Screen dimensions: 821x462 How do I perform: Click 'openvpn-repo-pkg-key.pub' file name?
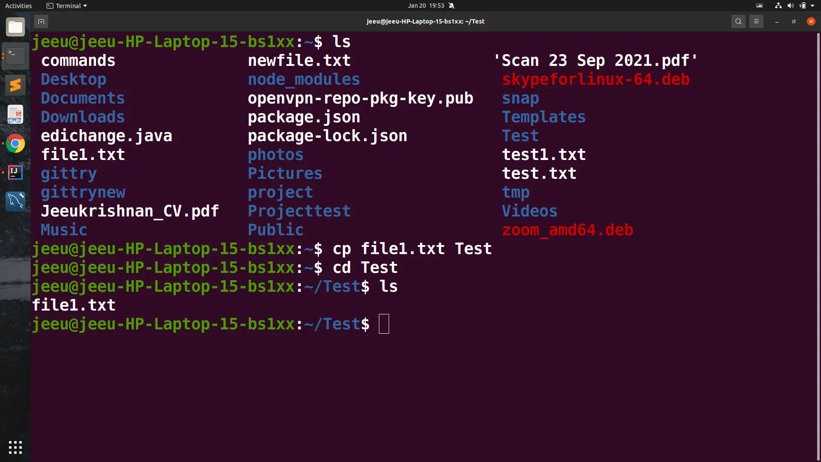click(x=360, y=98)
